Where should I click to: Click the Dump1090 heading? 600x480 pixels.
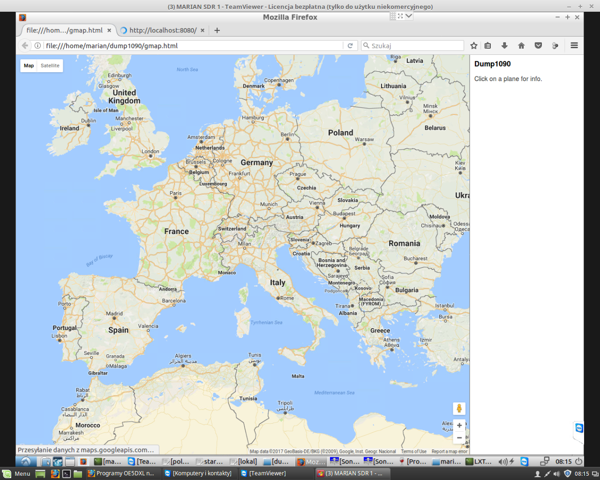(492, 64)
